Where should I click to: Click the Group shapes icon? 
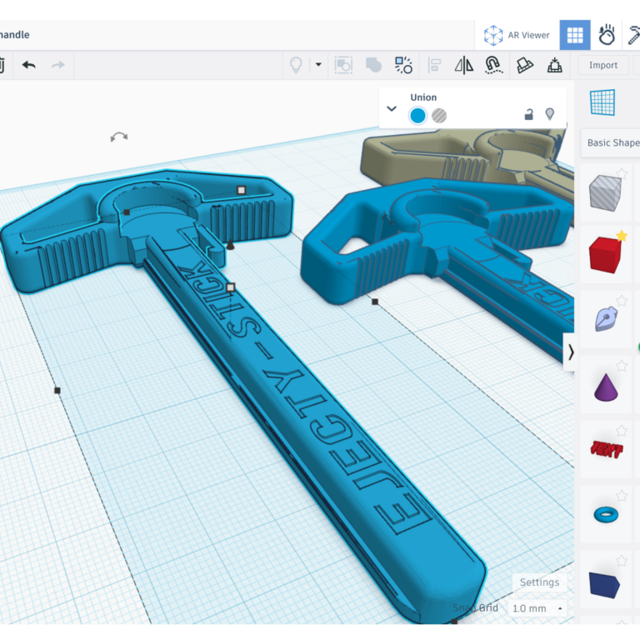pos(342,65)
